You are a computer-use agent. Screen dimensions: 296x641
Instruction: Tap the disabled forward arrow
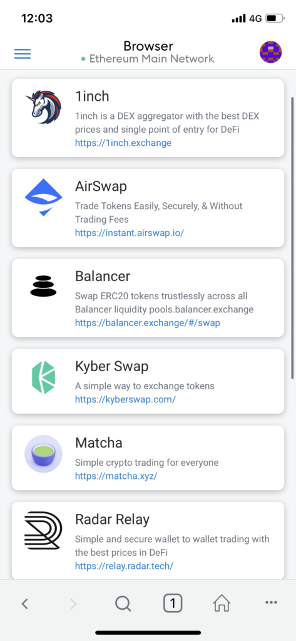[74, 603]
